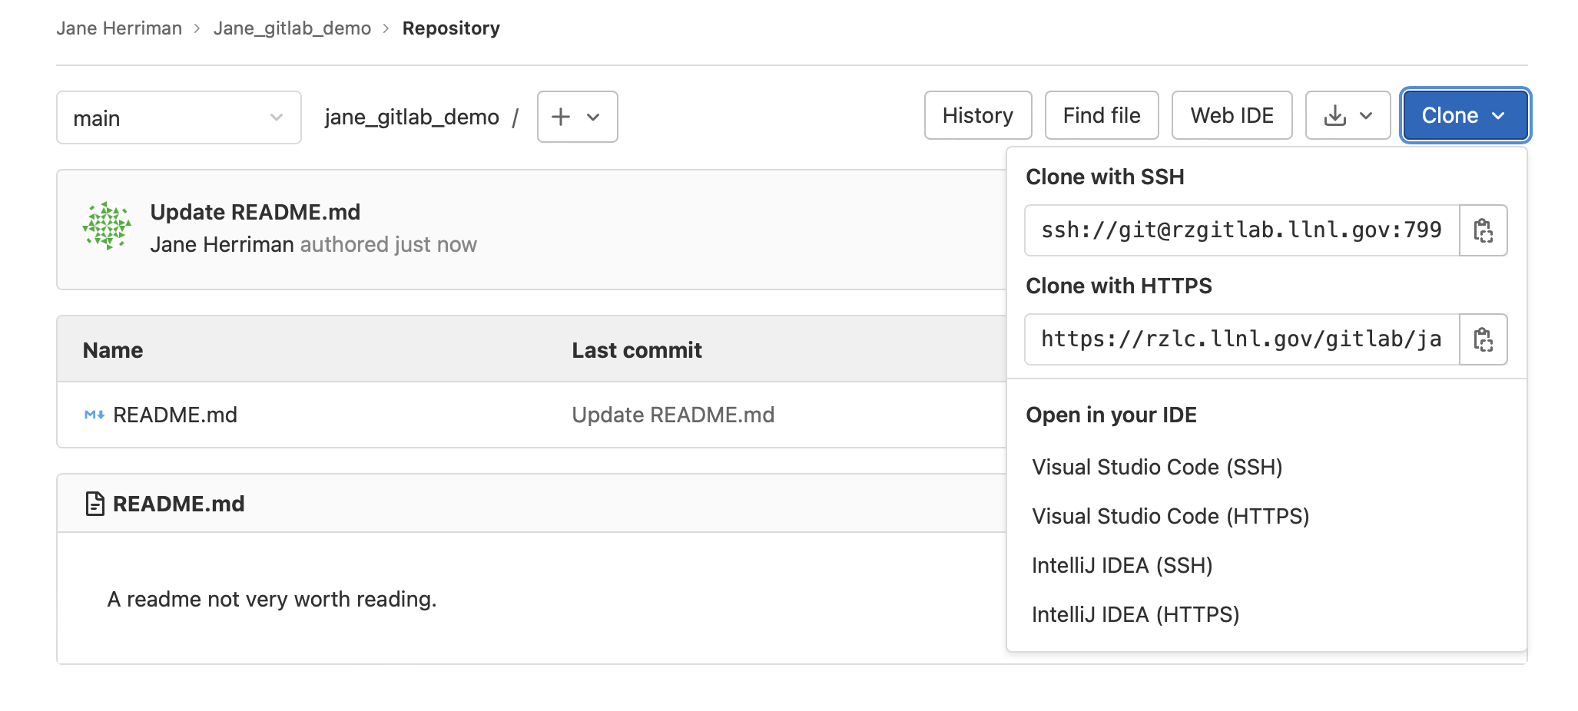Choose IntelliJ IDEA (SSH) option
This screenshot has height=711, width=1578.
[1122, 565]
